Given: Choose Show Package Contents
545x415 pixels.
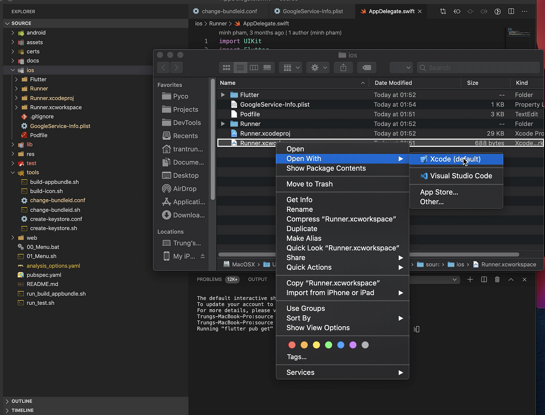Looking at the screenshot, I should pos(342,168).
